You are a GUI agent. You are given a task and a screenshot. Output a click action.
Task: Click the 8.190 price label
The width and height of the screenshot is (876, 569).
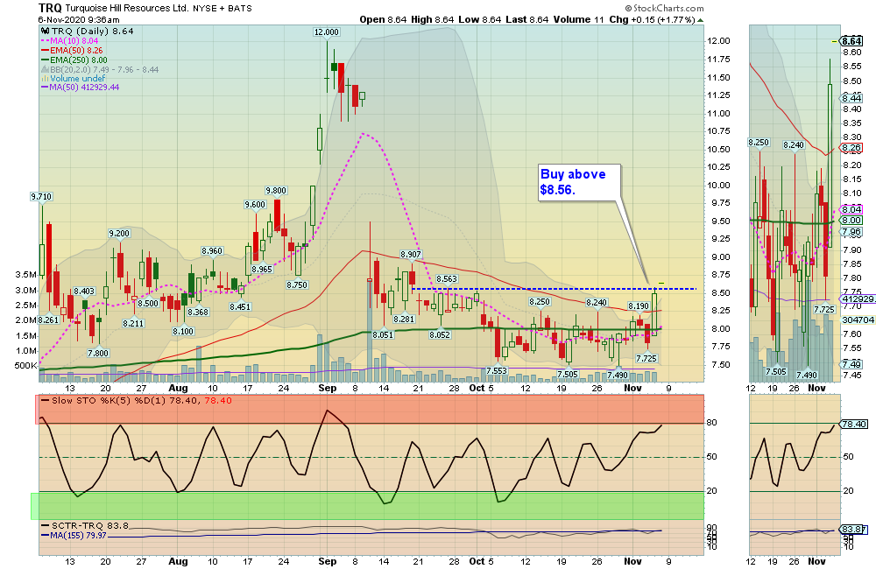(x=639, y=306)
